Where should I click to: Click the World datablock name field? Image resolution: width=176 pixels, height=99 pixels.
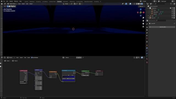pyautogui.click(x=70, y=57)
